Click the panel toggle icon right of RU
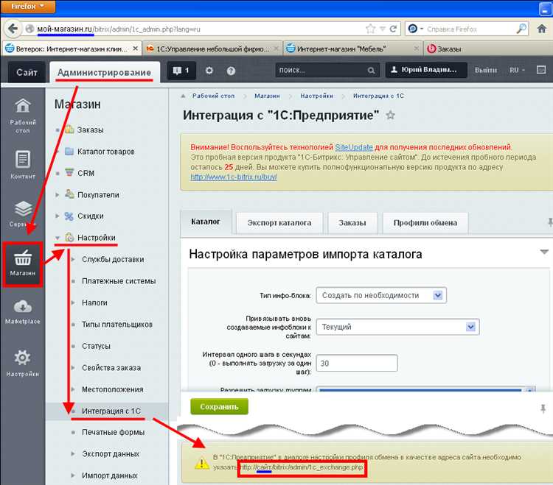 (x=541, y=70)
